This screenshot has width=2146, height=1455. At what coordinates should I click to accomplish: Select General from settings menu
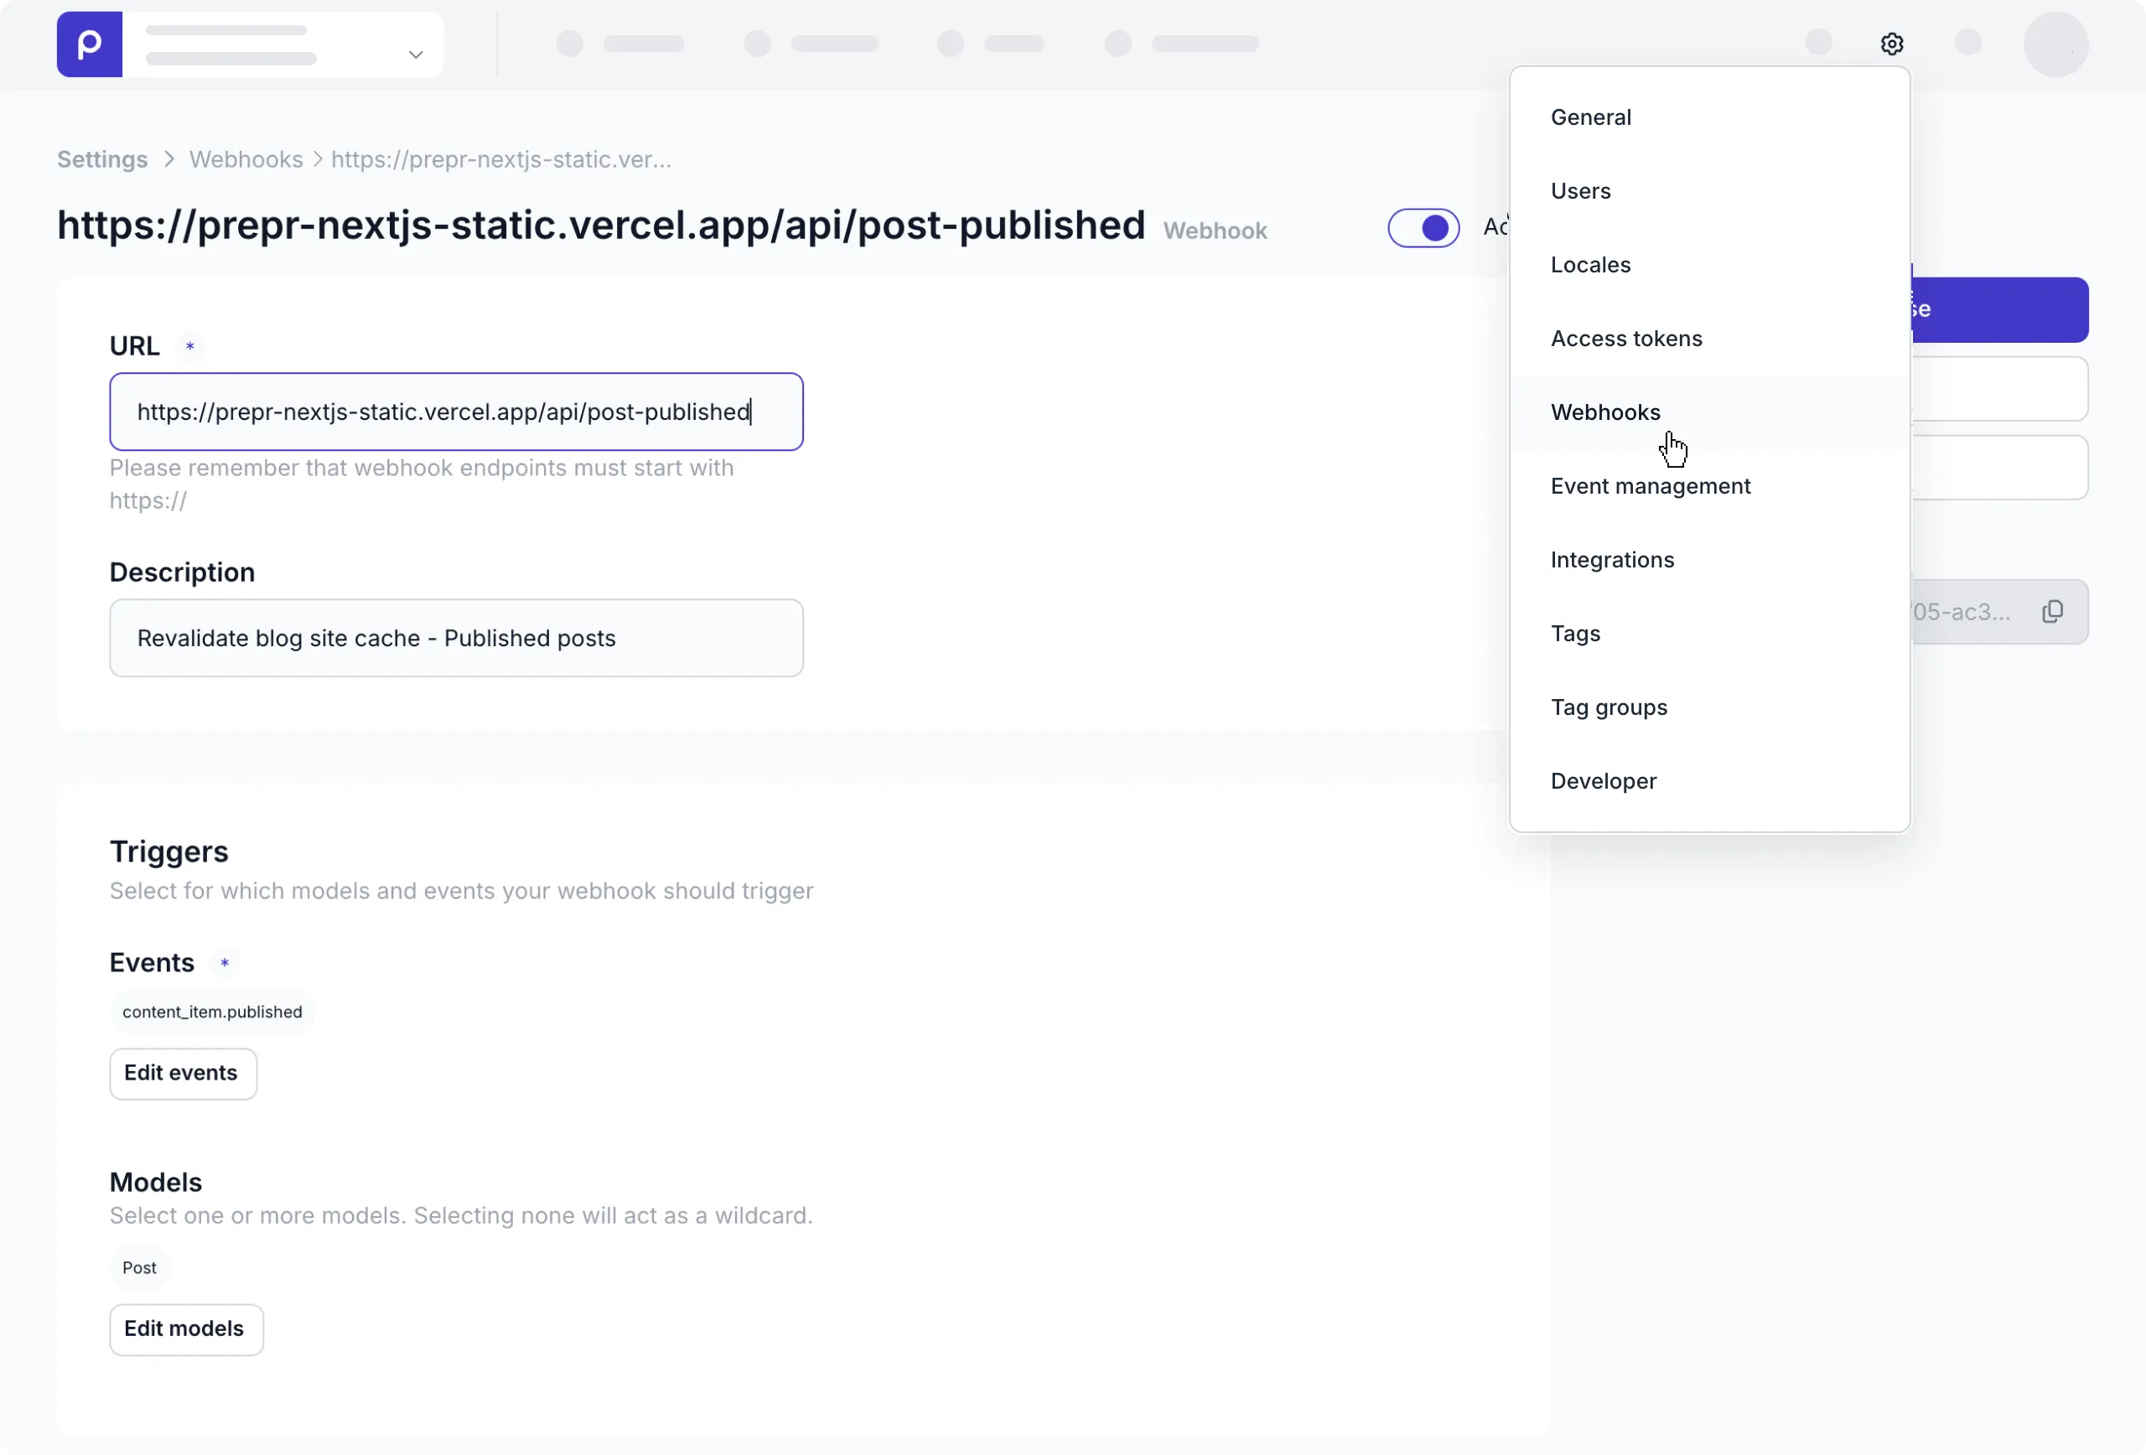click(x=1709, y=117)
